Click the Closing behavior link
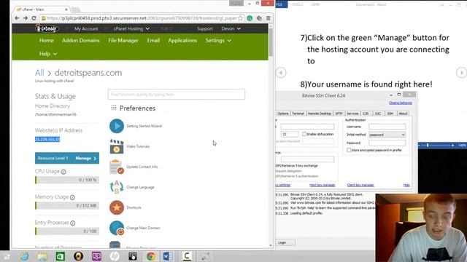This screenshot has width=467, height=262. (401, 103)
